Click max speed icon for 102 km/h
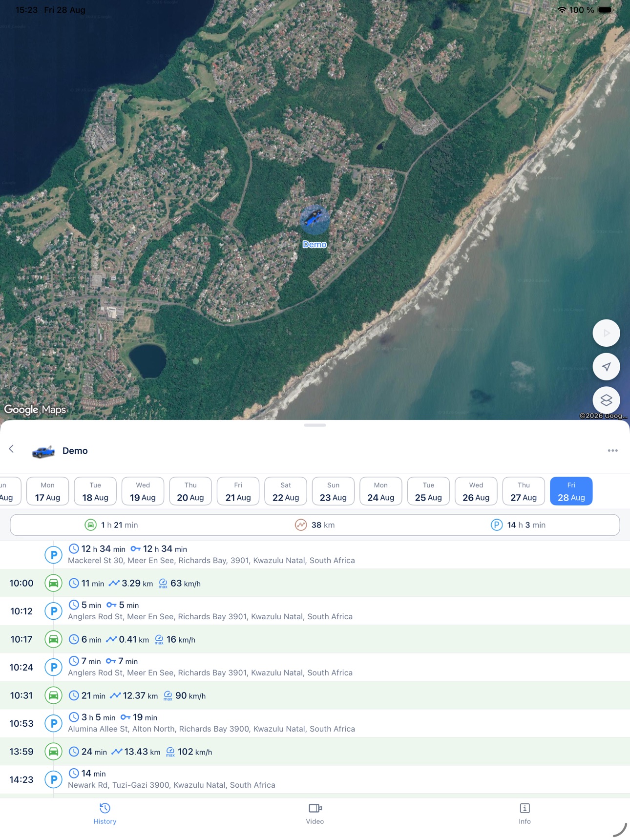Image resolution: width=630 pixels, height=840 pixels. [x=170, y=752]
